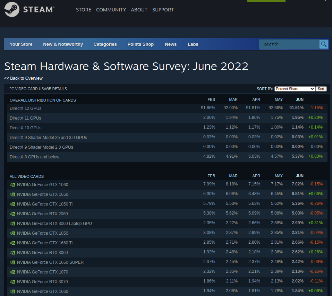Open the COMMUNITY menu
The width and height of the screenshot is (332, 296).
[x=111, y=10]
